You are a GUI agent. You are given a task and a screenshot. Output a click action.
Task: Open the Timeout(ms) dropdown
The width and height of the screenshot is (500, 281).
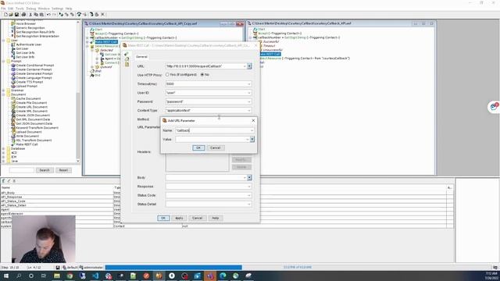[x=249, y=84]
